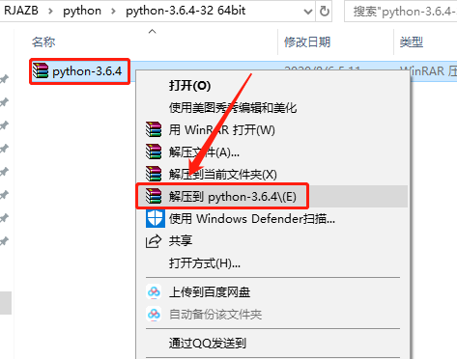Click Baidu icon beside 自动备份该文件夹
This screenshot has height=359, width=457.
154,314
